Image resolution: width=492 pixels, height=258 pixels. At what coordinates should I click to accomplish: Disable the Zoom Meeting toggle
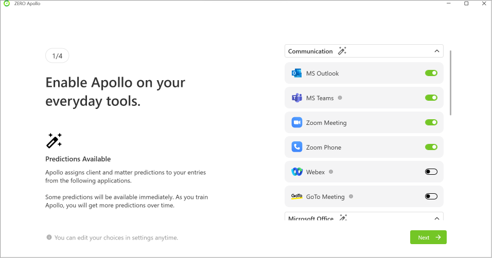(431, 123)
